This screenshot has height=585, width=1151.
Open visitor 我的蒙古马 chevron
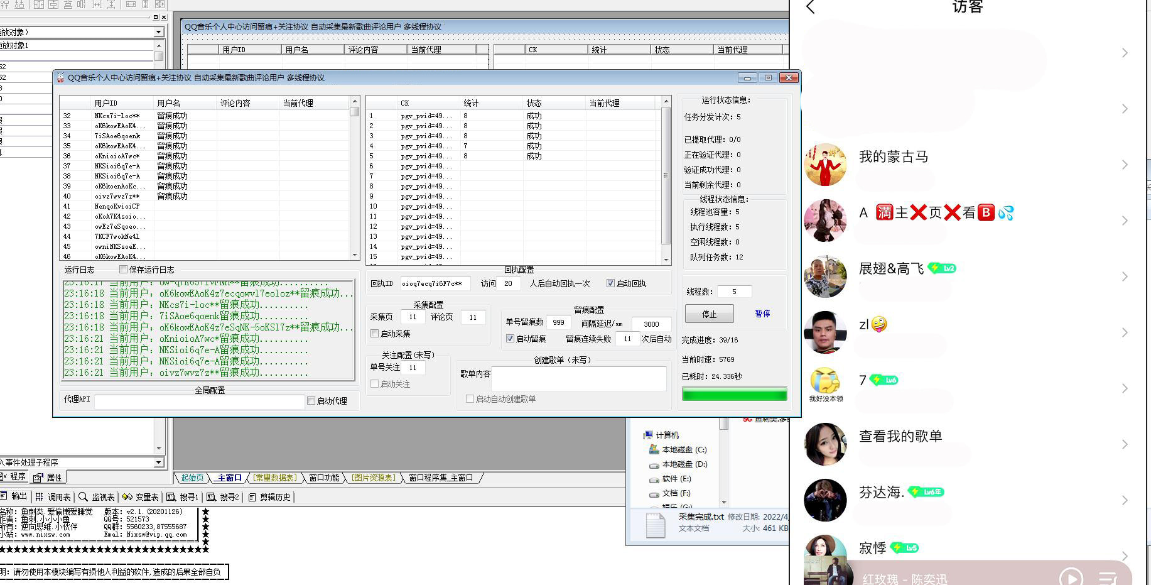(x=1125, y=165)
